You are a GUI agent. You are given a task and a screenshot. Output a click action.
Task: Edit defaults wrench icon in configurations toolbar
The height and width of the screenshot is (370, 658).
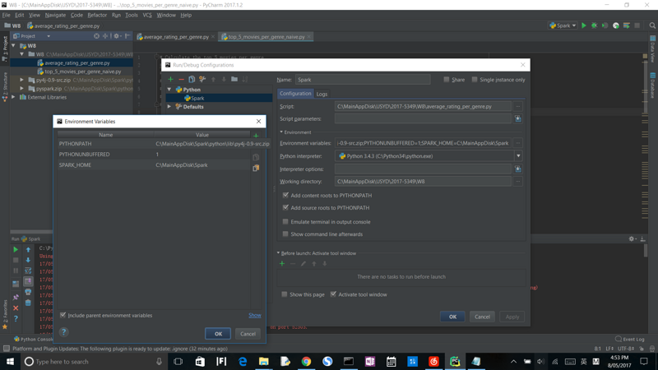coord(202,79)
